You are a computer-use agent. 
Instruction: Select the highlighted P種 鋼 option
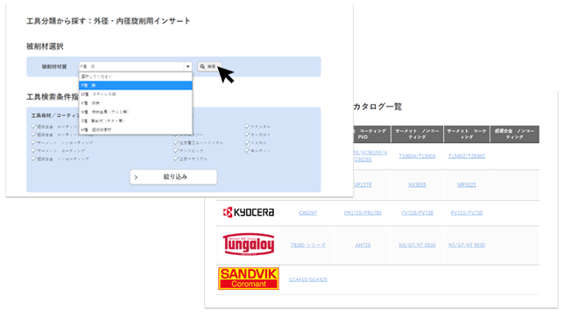tap(136, 86)
